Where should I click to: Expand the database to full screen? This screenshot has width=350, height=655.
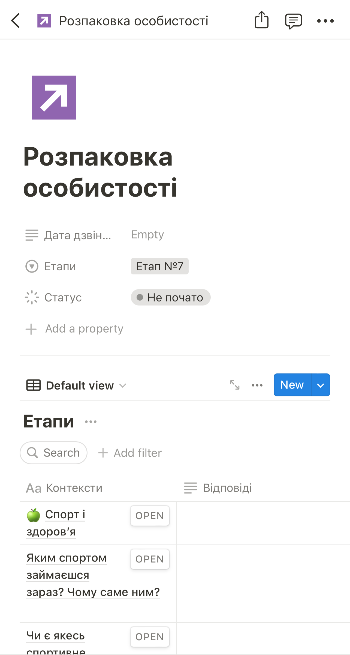(234, 385)
